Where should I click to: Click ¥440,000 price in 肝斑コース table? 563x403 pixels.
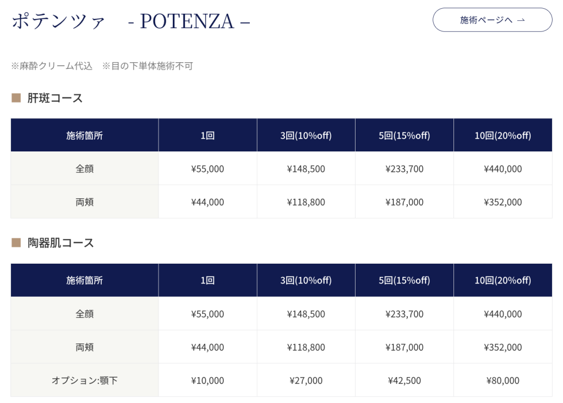pyautogui.click(x=502, y=169)
